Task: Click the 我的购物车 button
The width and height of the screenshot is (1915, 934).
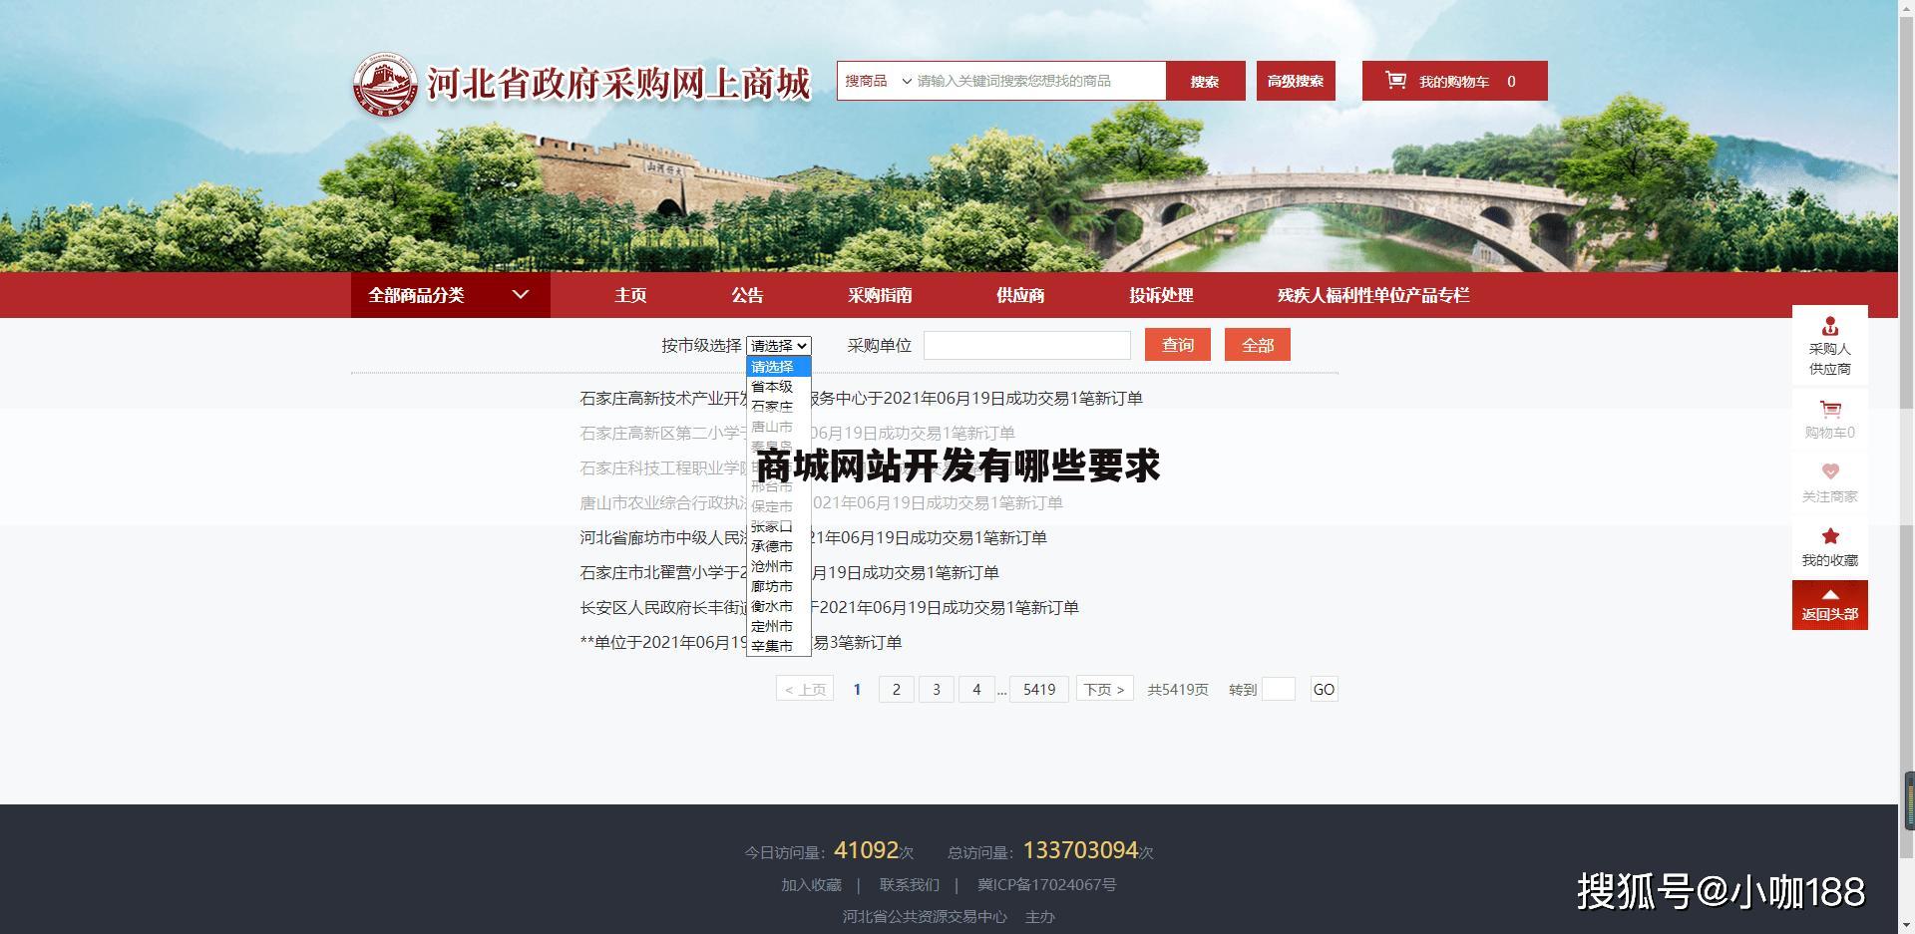Action: tap(1454, 81)
